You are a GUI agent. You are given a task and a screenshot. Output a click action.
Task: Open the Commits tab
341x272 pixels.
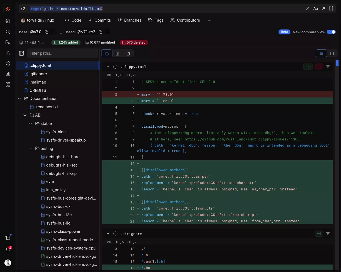(99, 20)
